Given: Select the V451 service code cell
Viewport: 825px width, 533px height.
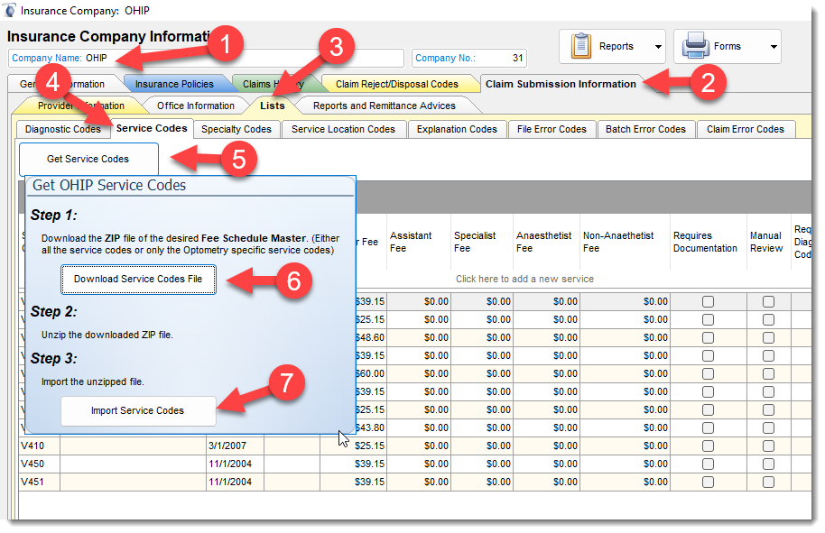Looking at the screenshot, I should [40, 482].
